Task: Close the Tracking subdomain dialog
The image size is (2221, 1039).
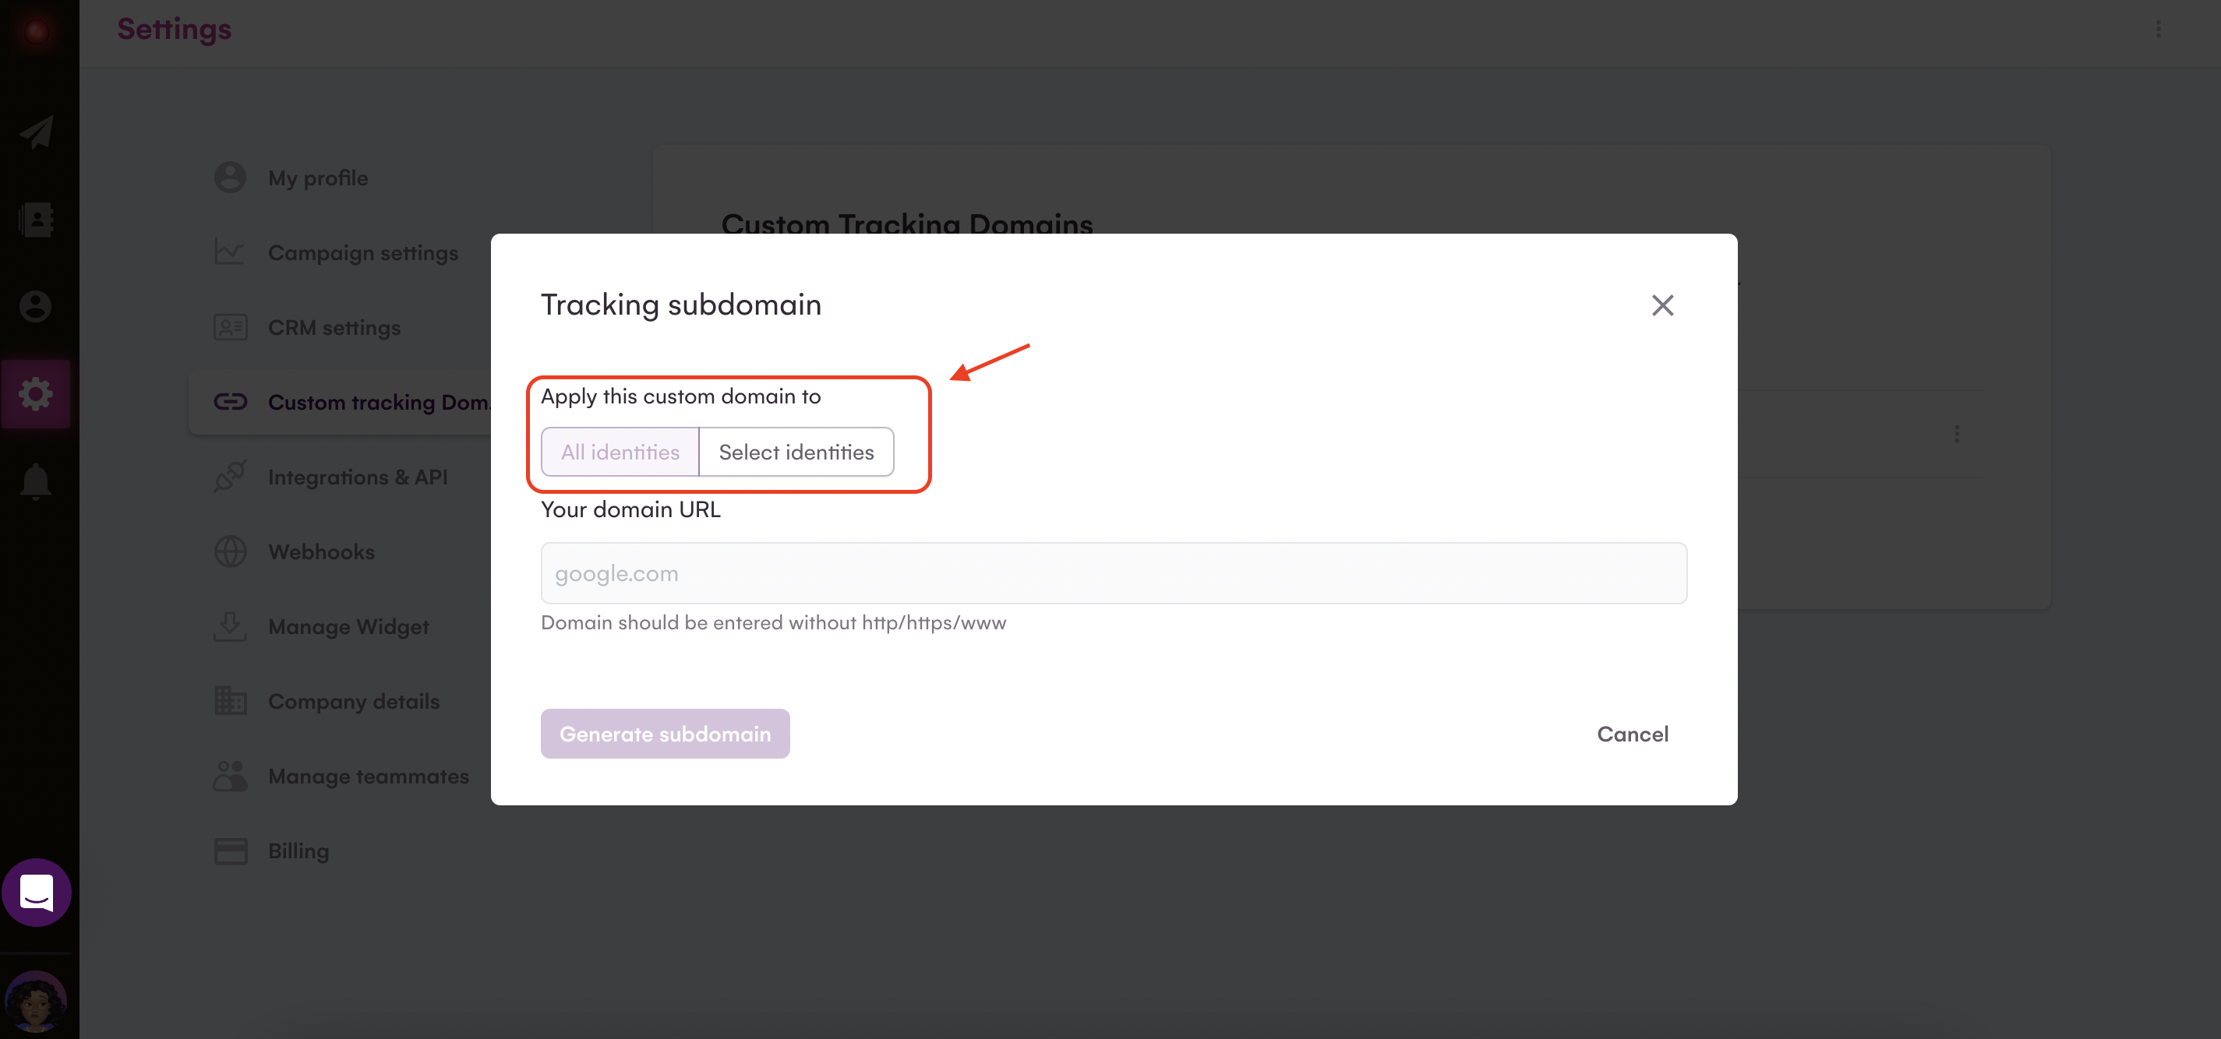Action: click(x=1661, y=305)
